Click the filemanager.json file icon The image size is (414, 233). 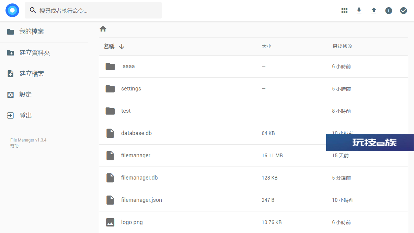110,200
